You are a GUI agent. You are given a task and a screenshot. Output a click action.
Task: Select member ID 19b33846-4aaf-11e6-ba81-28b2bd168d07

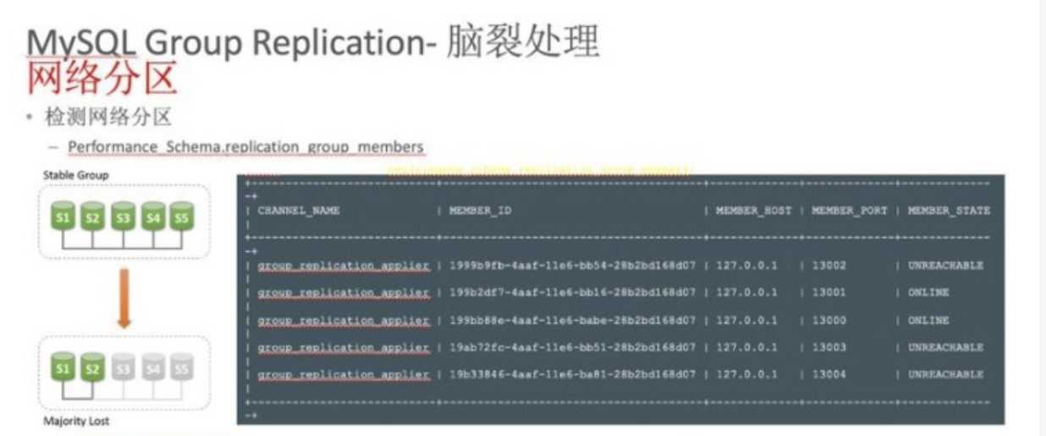572,374
